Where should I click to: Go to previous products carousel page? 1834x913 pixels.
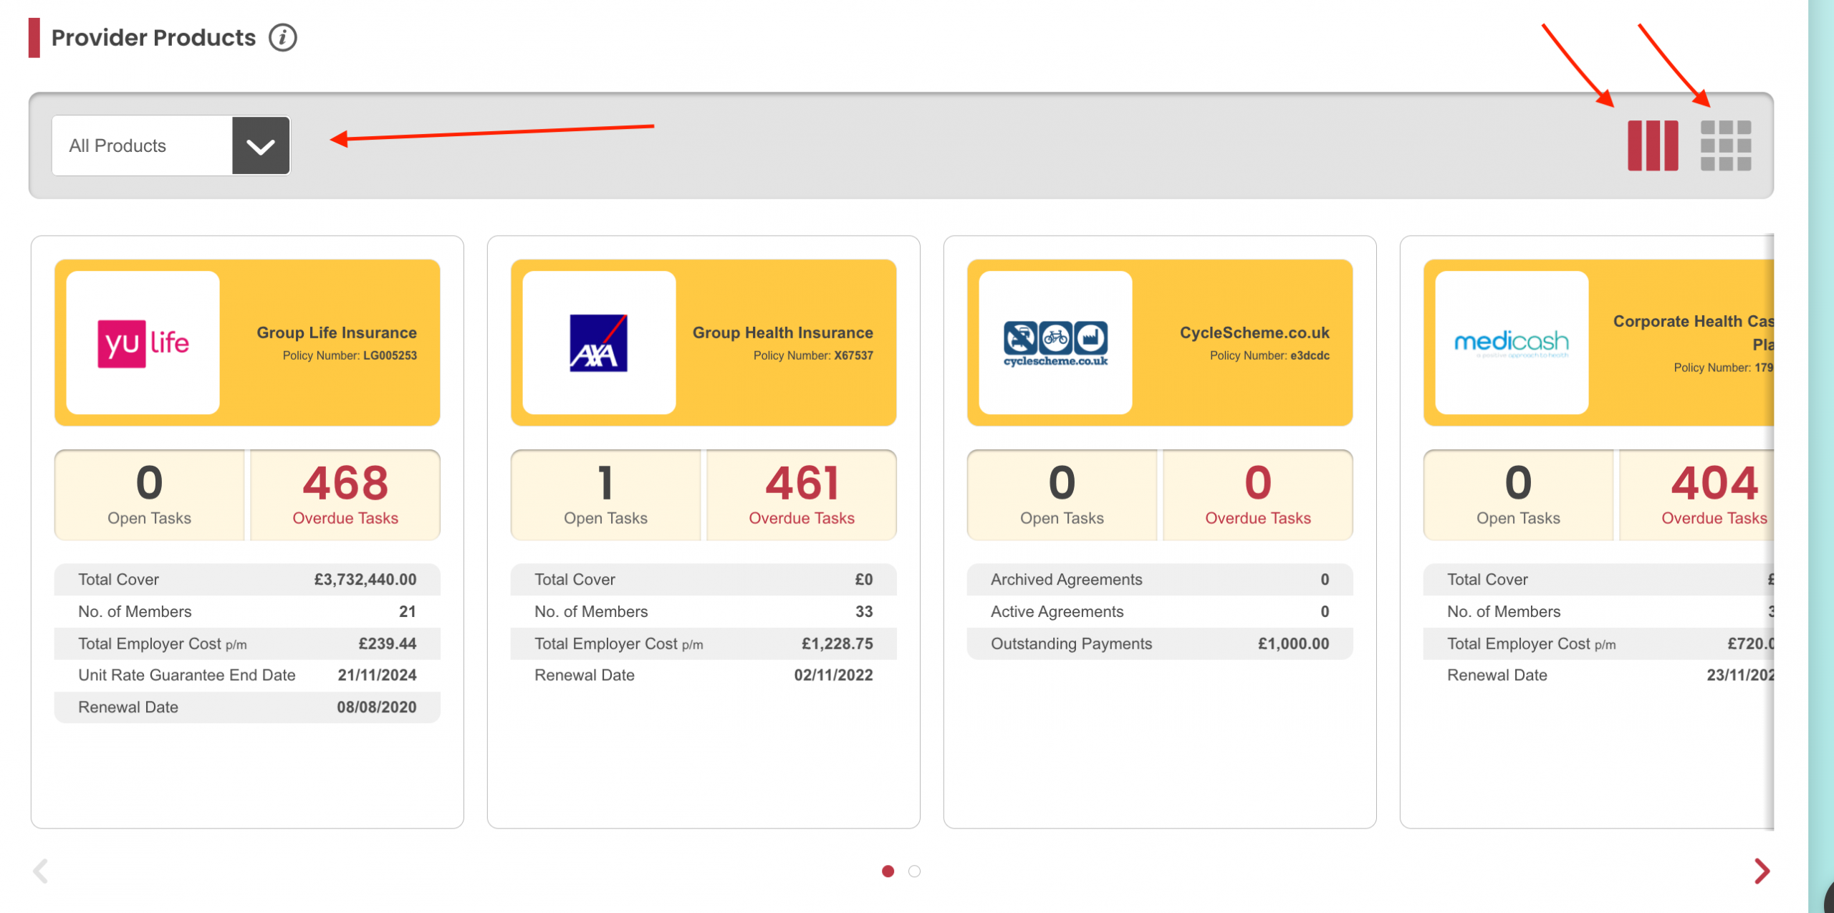tap(41, 871)
